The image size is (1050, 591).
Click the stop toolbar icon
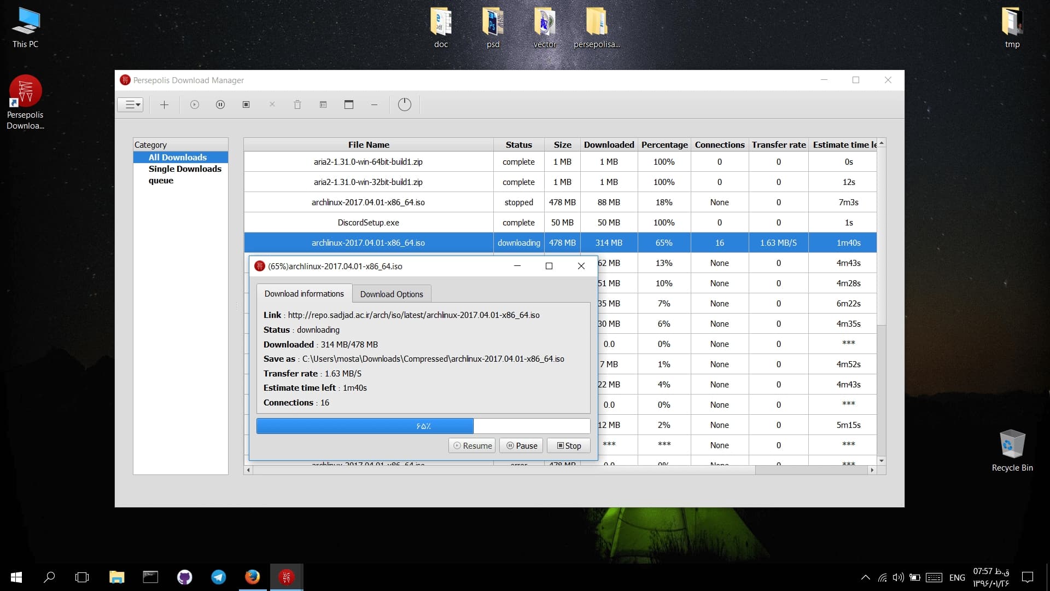click(246, 105)
